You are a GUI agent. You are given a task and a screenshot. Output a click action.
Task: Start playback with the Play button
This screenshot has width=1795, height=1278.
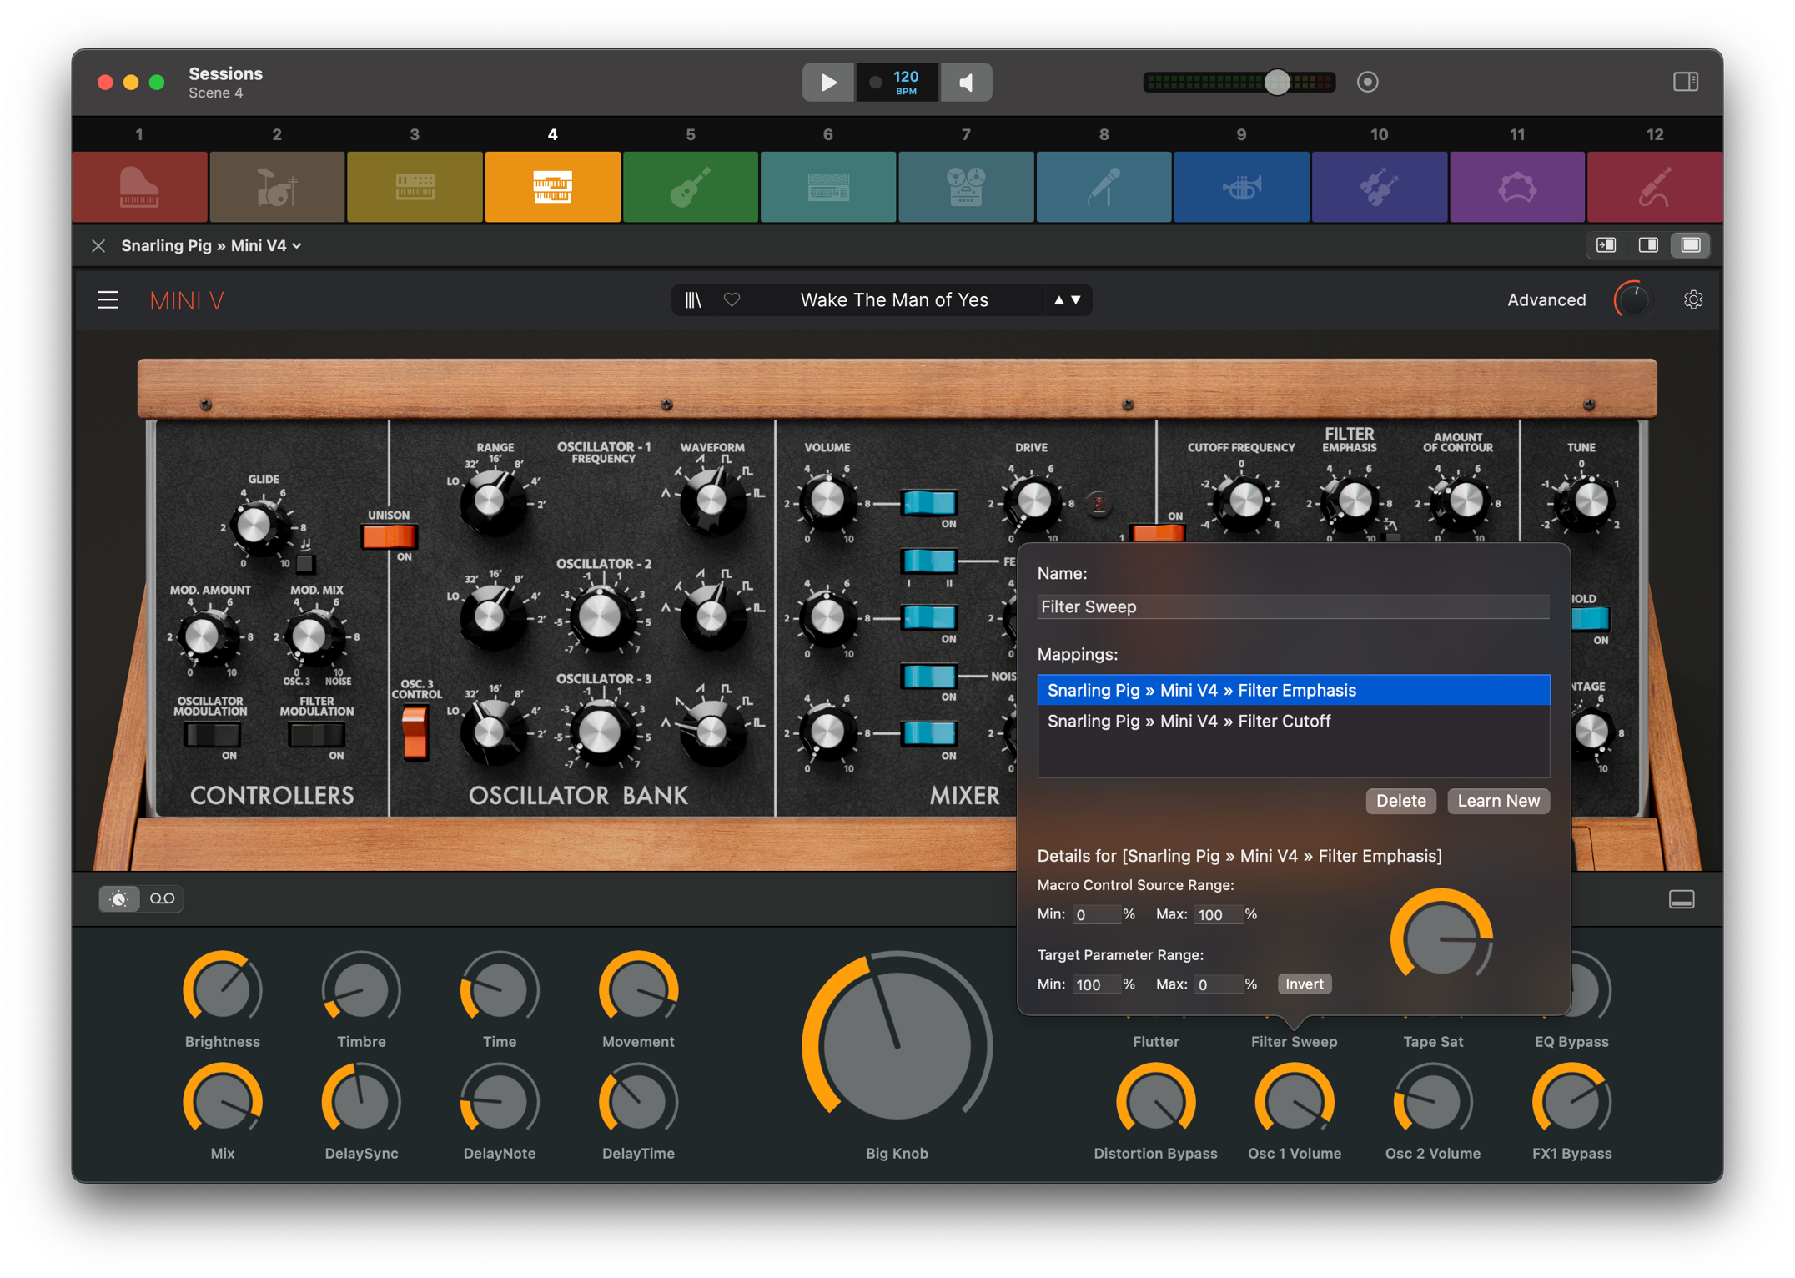[827, 83]
